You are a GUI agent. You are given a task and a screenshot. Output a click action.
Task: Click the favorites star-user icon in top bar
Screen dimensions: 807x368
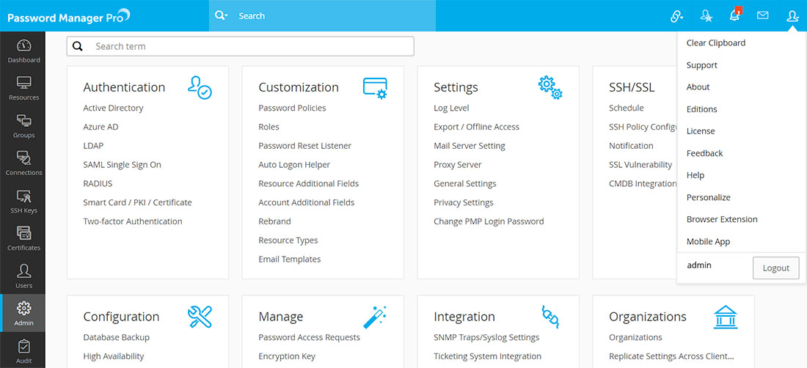point(706,16)
